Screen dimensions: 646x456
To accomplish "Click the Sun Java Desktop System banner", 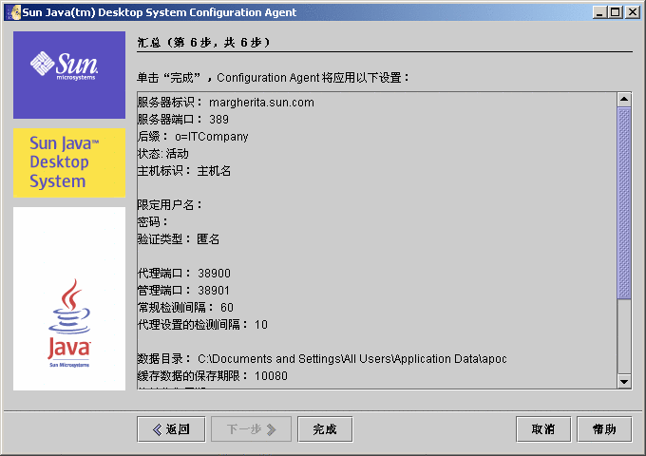I will pos(69,162).
